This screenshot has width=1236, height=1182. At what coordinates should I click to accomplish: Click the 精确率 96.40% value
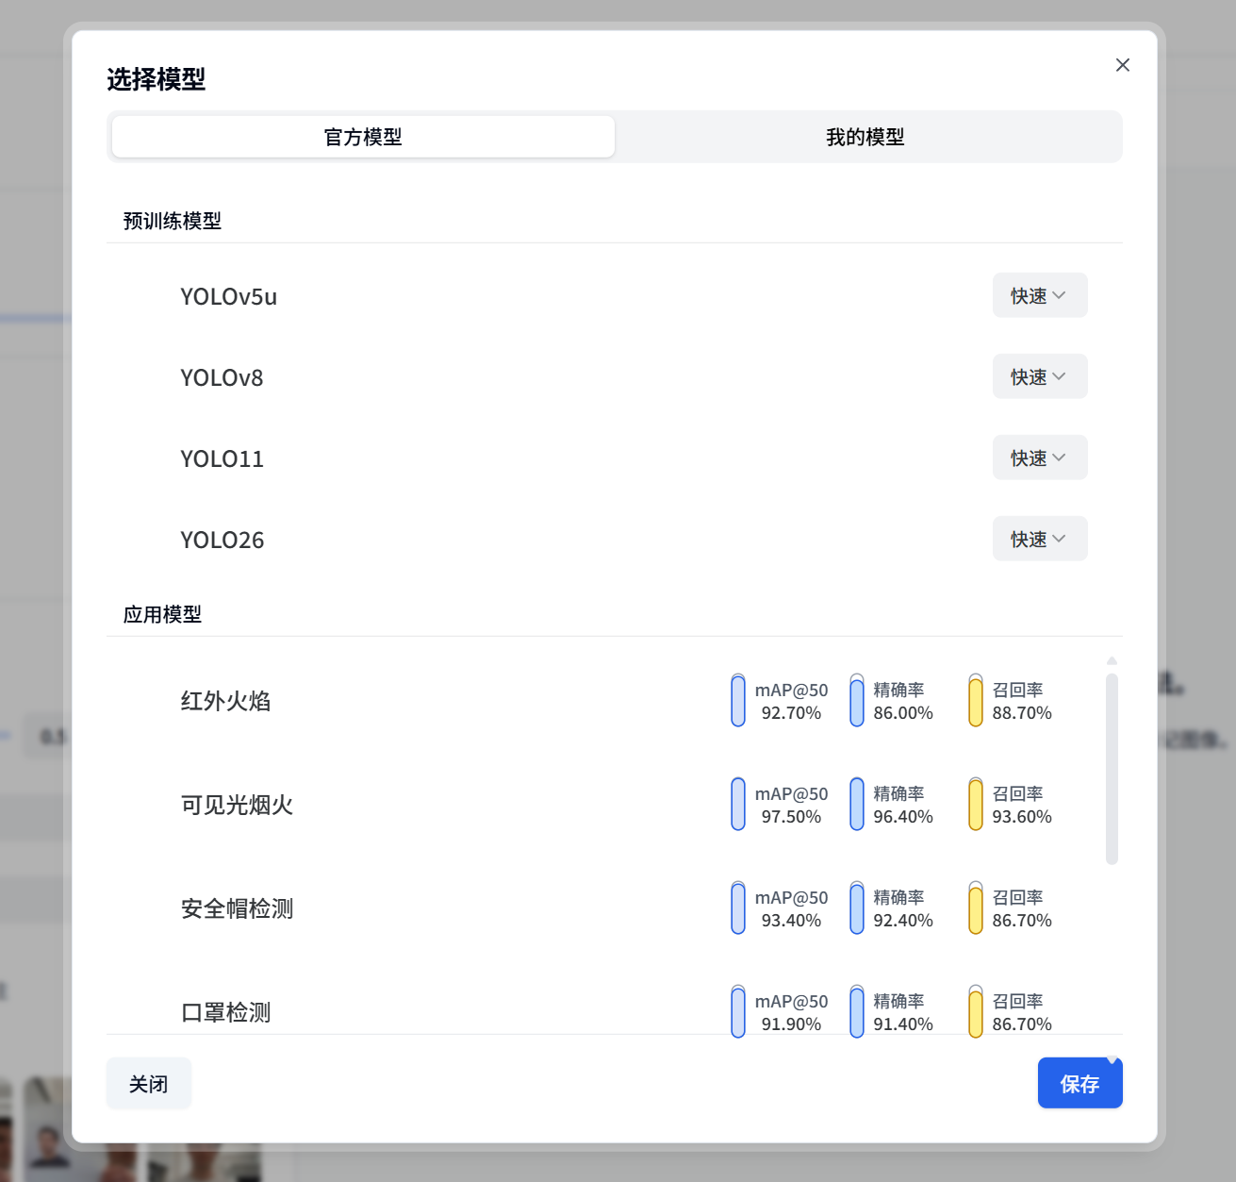903,817
